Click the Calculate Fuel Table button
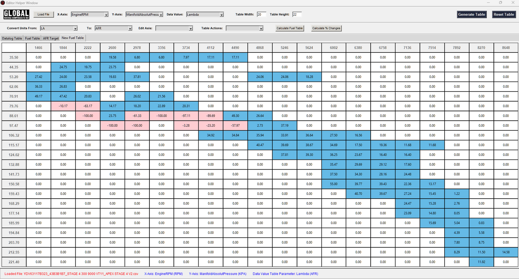519x279 pixels. [289, 28]
